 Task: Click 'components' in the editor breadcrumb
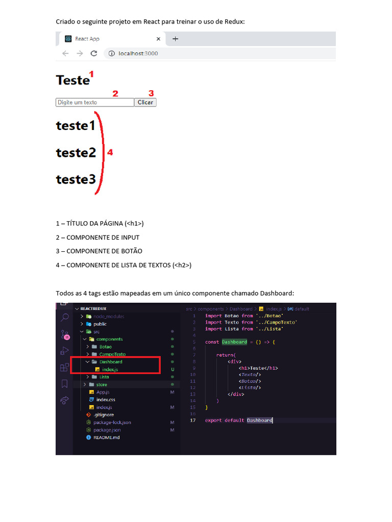tap(211, 309)
